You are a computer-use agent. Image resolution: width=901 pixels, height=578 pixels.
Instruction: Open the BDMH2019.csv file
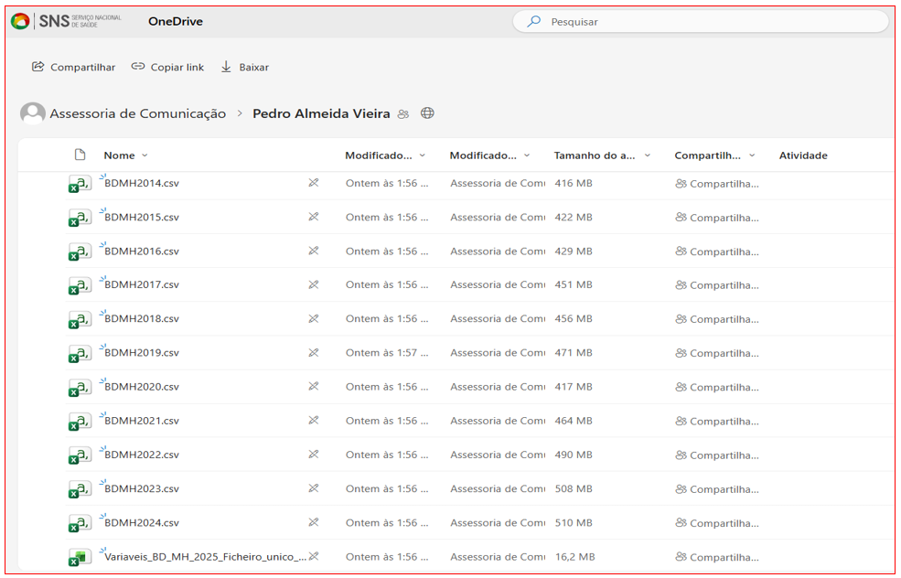(x=142, y=353)
